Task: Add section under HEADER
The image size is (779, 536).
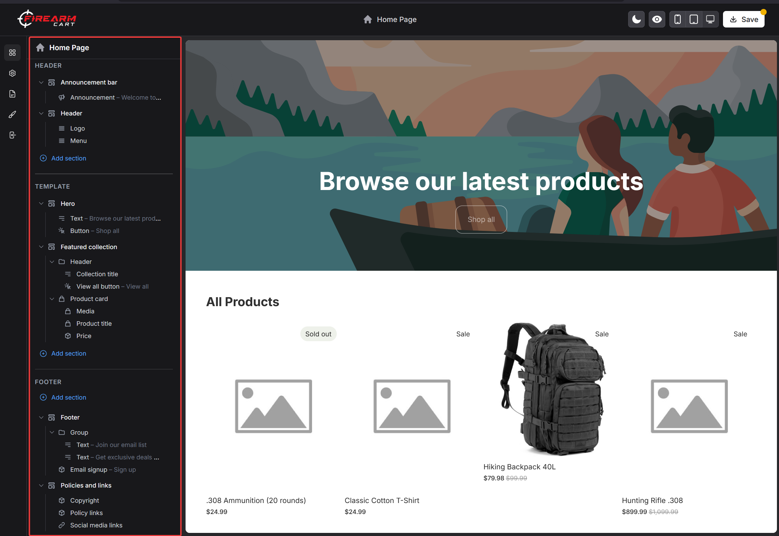Action: click(63, 158)
